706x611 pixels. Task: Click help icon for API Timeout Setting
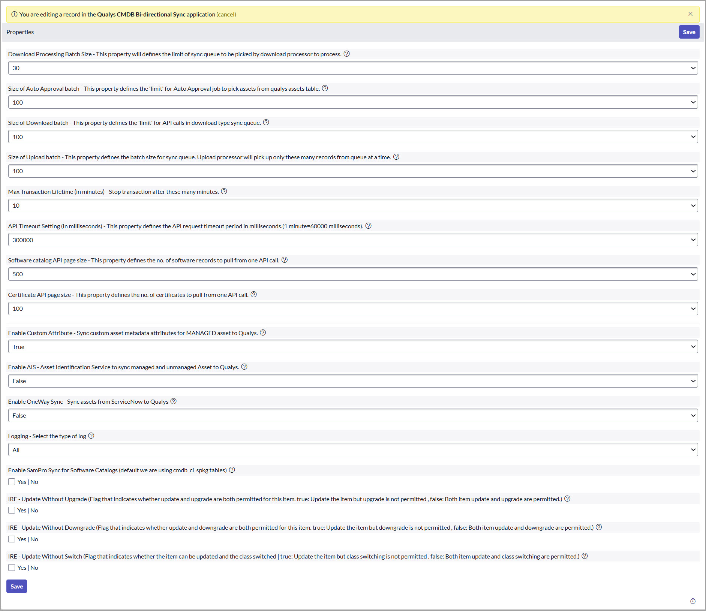pyautogui.click(x=369, y=226)
